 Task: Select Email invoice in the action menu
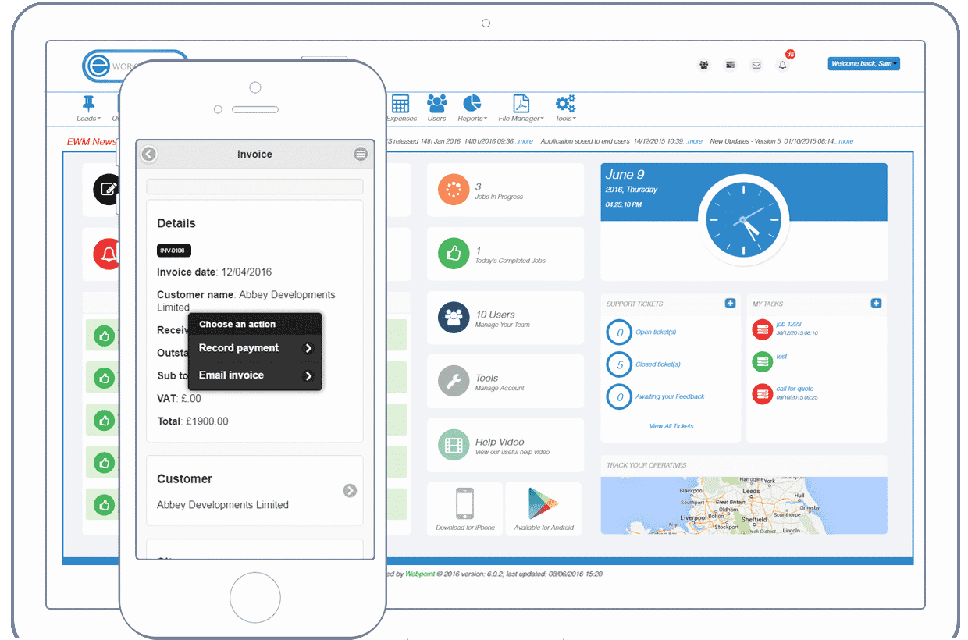(255, 375)
